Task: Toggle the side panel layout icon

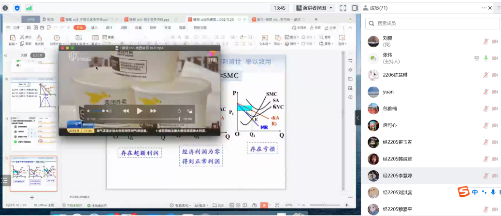Action: pos(355,8)
